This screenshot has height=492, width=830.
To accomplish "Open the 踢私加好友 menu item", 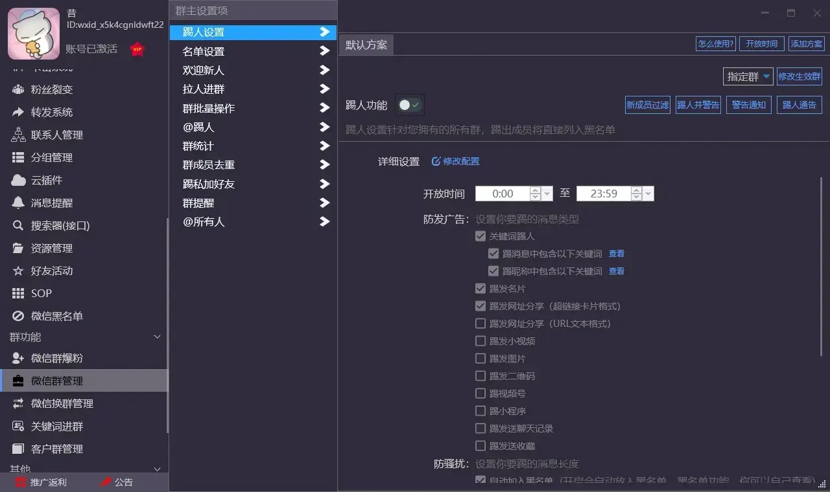I will (253, 184).
